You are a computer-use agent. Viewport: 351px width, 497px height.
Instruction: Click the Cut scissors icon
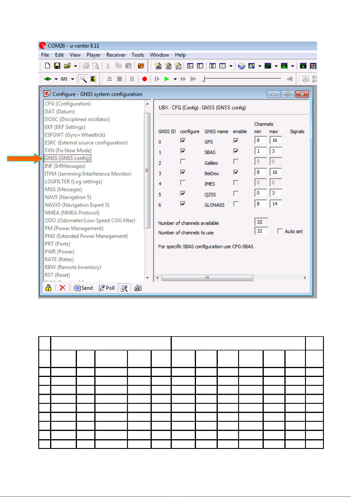[x=108, y=66]
